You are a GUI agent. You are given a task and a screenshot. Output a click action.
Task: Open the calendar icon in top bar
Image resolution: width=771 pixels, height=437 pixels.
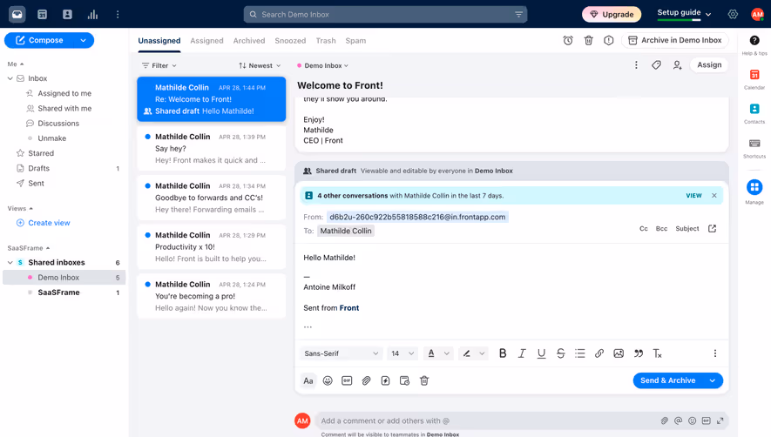[43, 14]
